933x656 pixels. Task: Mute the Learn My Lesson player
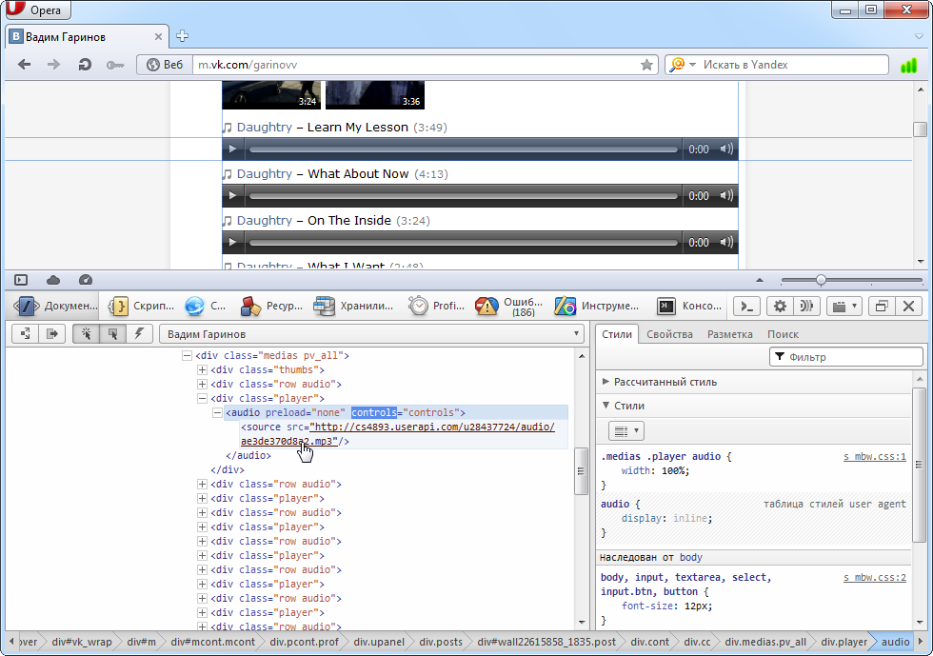[725, 149]
